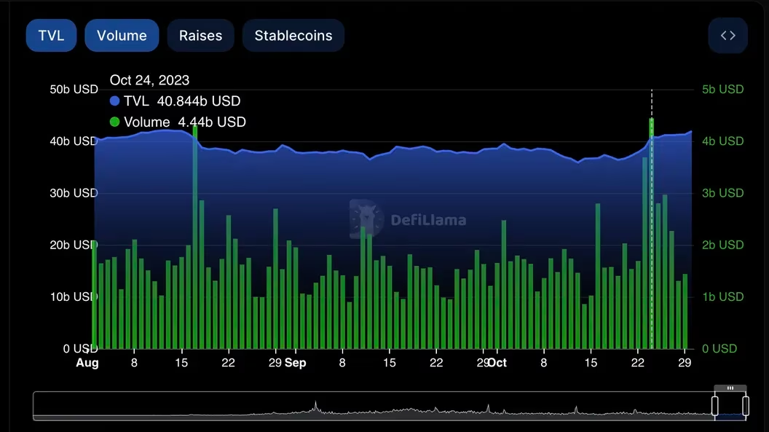Toggle the TVL chart series
Viewport: 769px width, 432px height.
tap(51, 36)
